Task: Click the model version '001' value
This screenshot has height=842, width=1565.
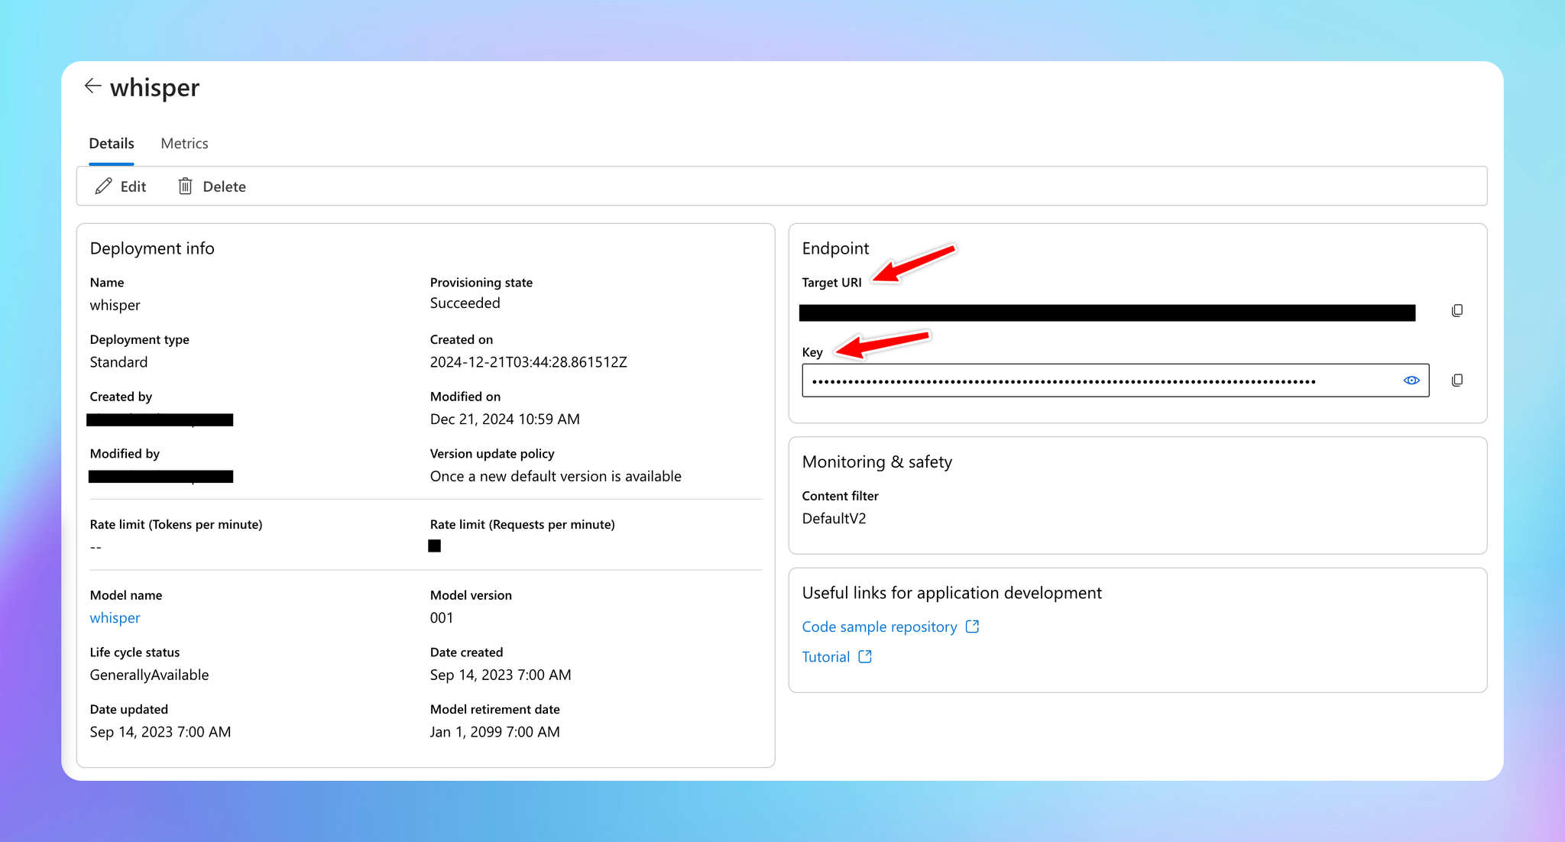Action: [x=442, y=617]
